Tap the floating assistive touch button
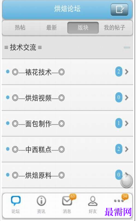This screenshot has height=221, width=137. tap(126, 181)
